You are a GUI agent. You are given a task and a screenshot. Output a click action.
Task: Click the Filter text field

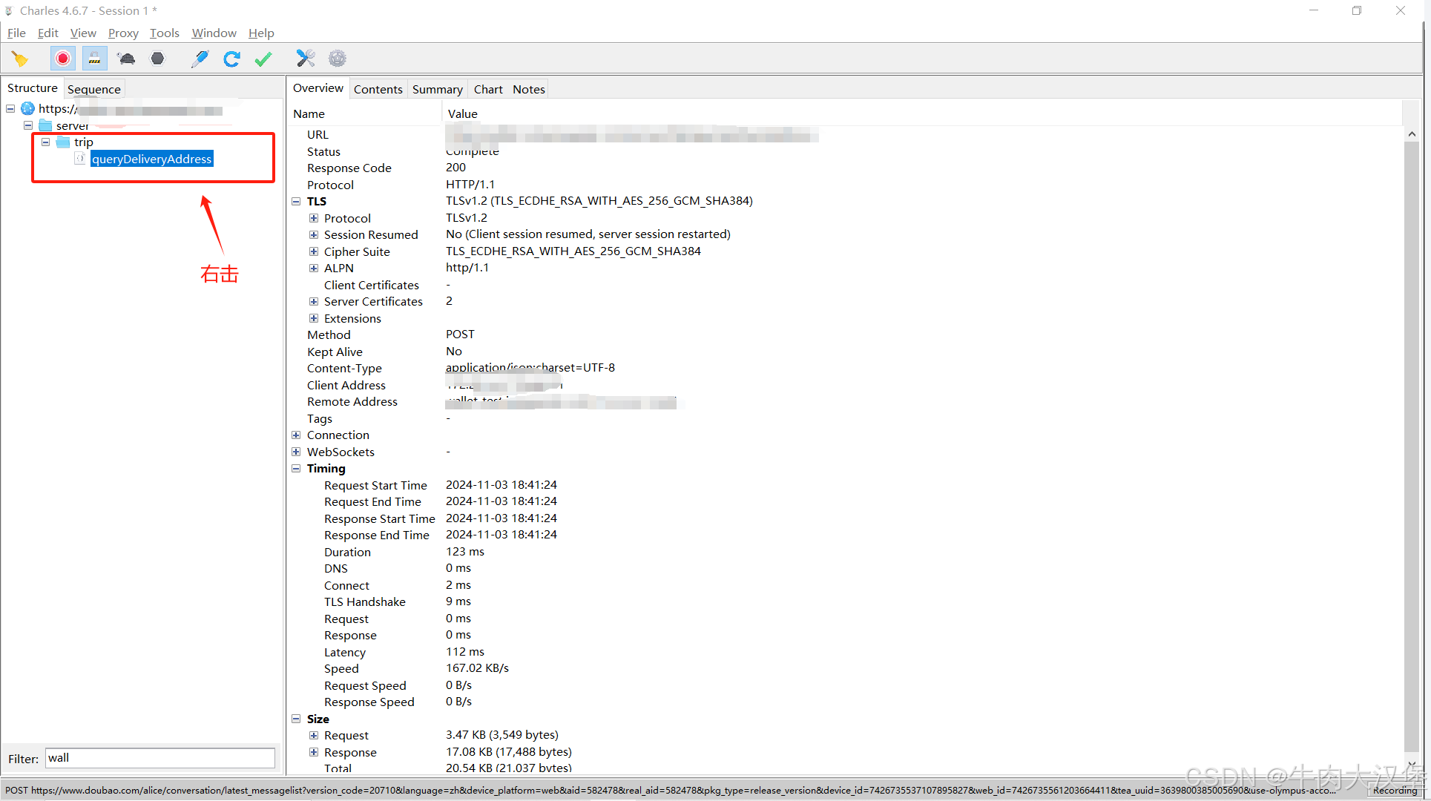[x=159, y=758]
